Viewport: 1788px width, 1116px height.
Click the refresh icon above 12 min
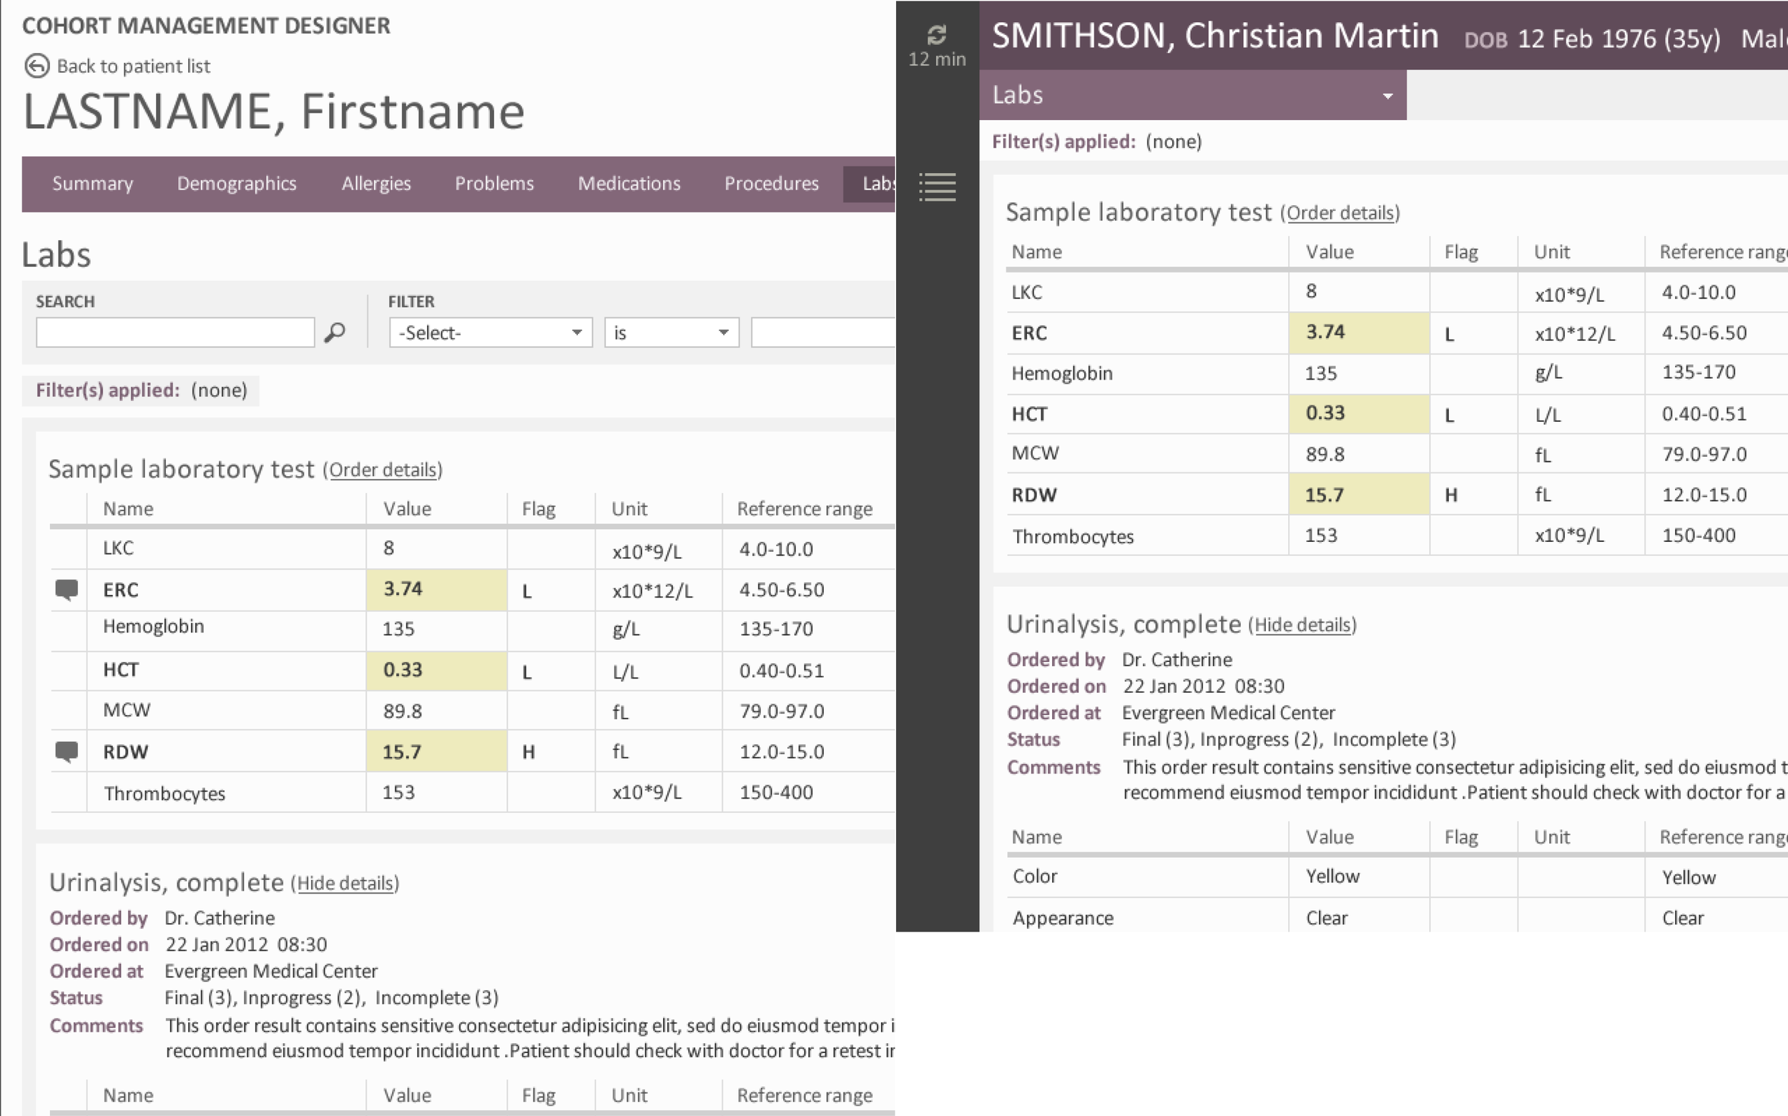pos(937,35)
